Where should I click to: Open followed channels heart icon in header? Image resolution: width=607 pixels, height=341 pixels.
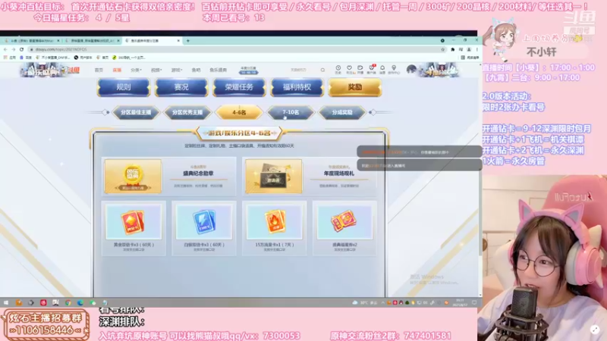[x=350, y=69]
